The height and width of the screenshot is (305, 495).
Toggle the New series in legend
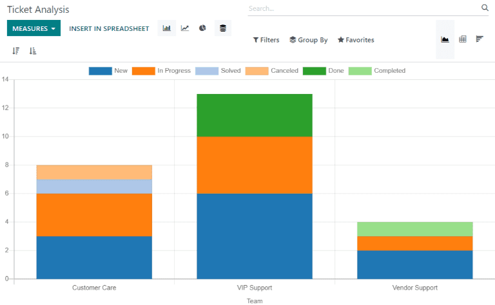[x=108, y=71]
